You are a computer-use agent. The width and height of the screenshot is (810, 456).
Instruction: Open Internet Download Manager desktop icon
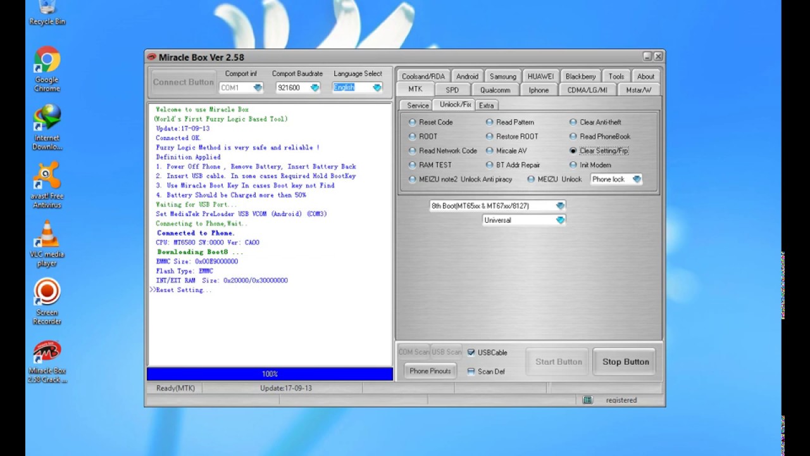point(47,127)
